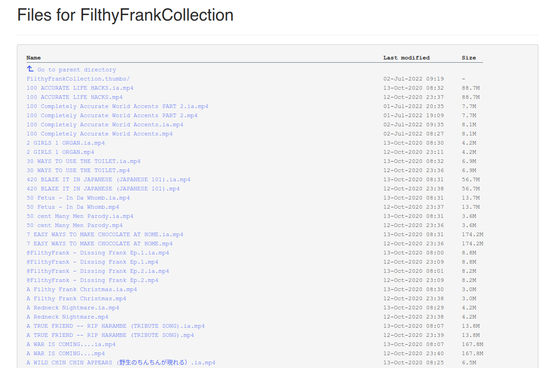The width and height of the screenshot is (553, 368).
Task: Click the 6.5M size value
Action: (469, 363)
